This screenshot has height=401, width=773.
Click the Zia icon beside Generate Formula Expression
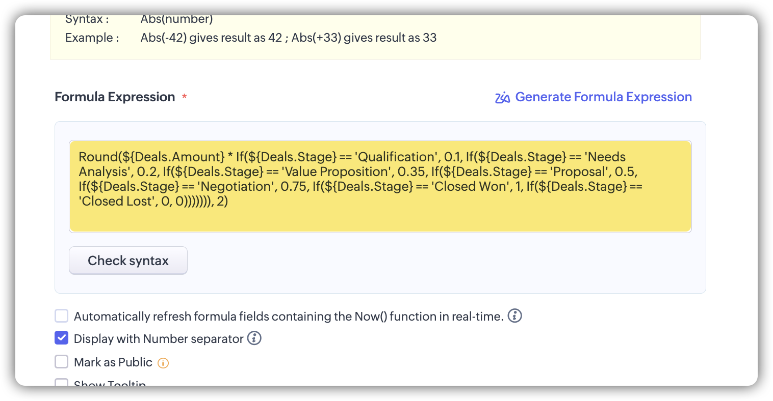pyautogui.click(x=502, y=97)
